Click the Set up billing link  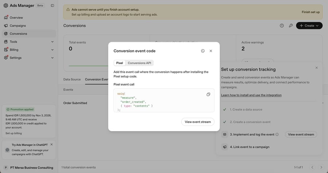tap(13, 133)
